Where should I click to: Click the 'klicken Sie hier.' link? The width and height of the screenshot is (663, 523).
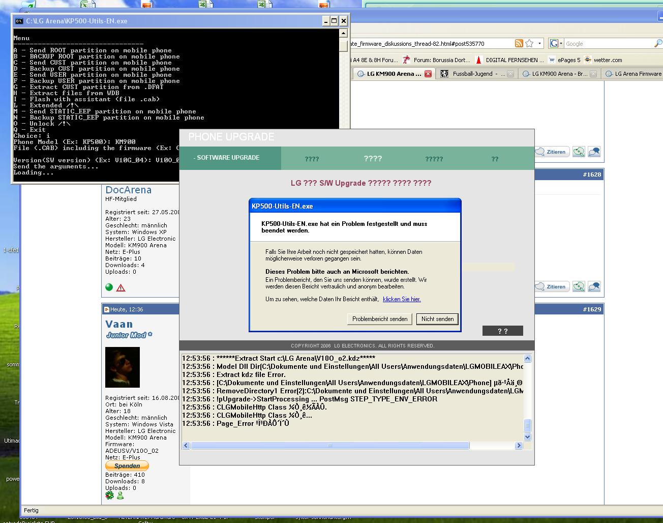point(402,299)
